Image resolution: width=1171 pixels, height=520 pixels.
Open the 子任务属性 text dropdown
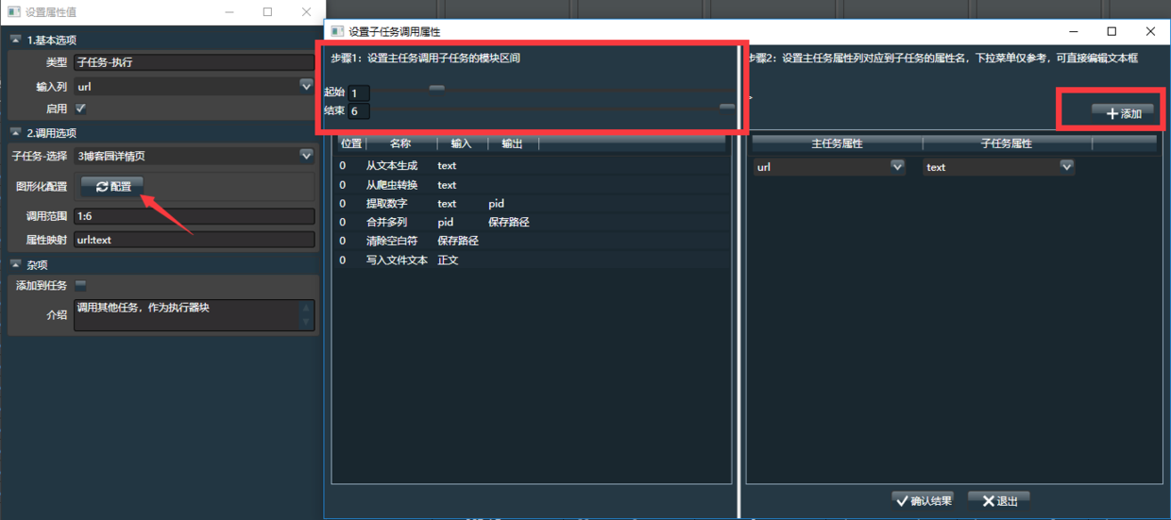(1066, 166)
